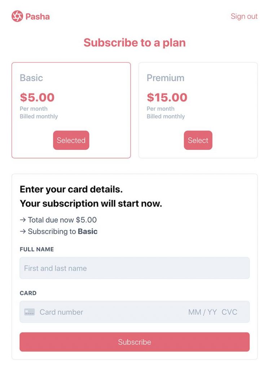Click the $15.00 Premium price text

click(x=166, y=97)
